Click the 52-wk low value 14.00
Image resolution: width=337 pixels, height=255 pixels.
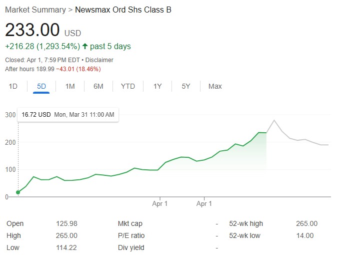click(305, 235)
